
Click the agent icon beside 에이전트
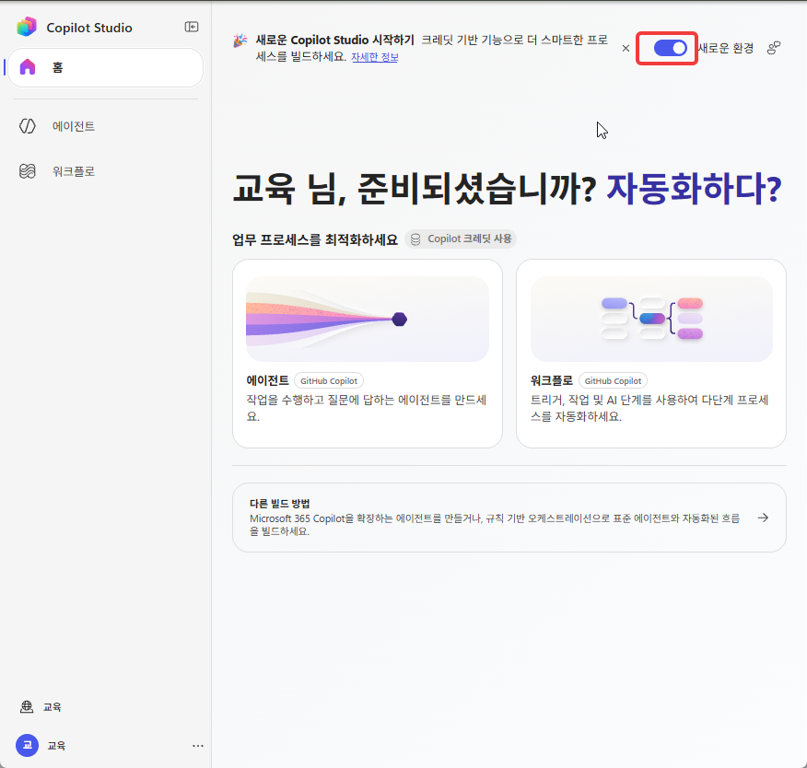28,126
